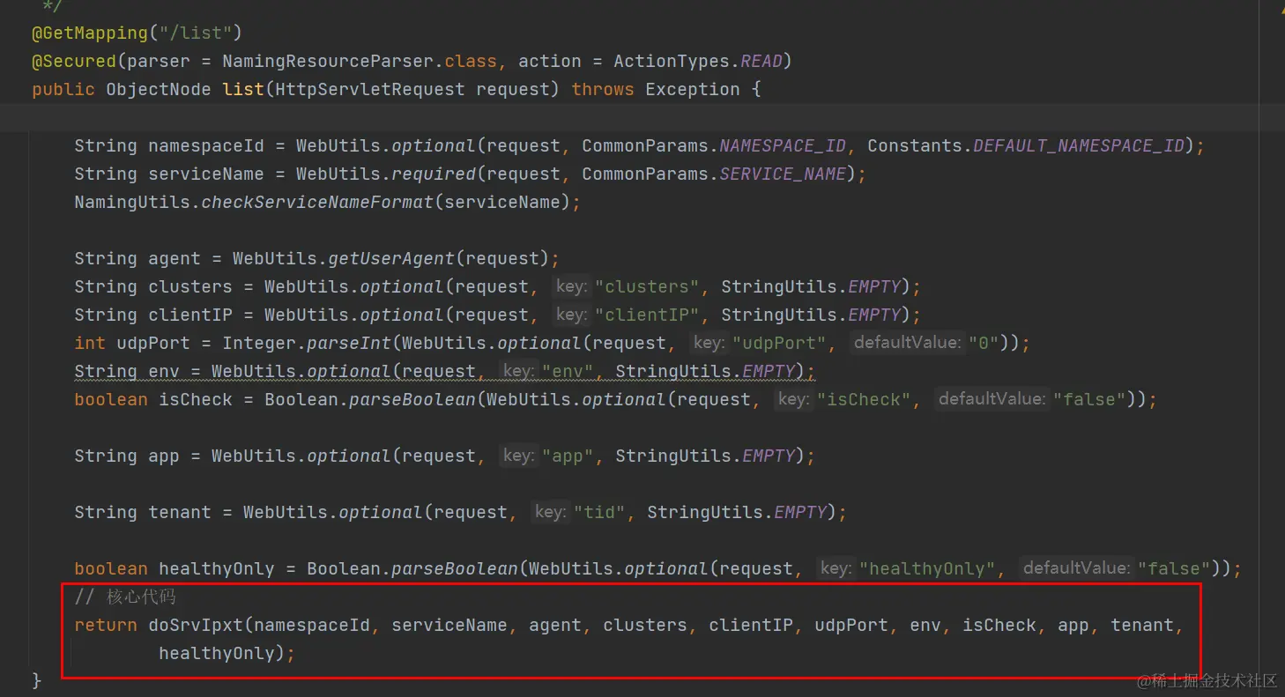Screen dimensions: 1285x697
Task: Click the Constants class name
Action: 915,145
